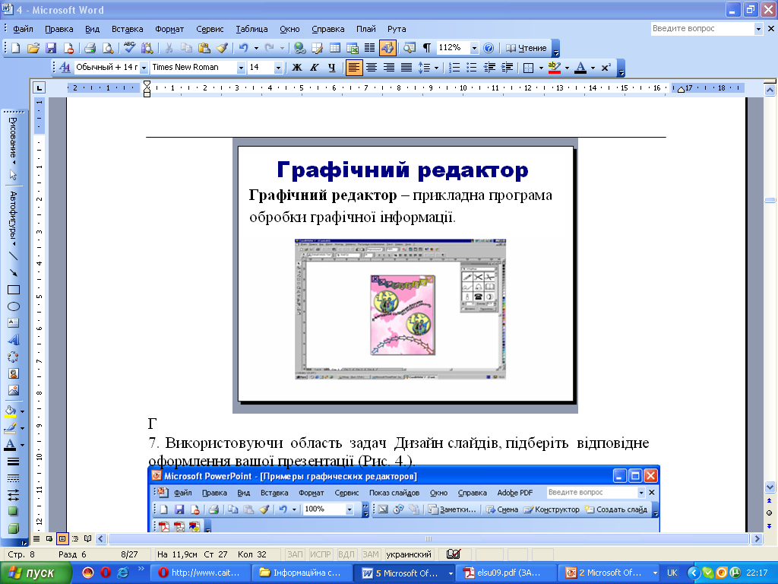
Task: Print the document using the printer icon
Action: [90, 48]
